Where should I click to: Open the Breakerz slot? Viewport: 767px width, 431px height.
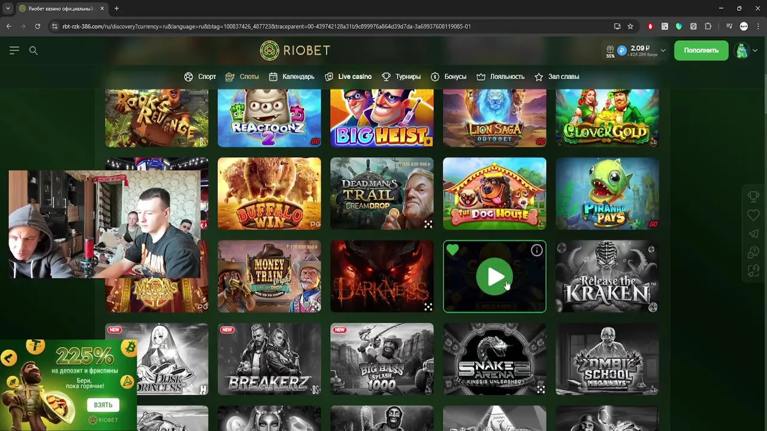coord(269,359)
